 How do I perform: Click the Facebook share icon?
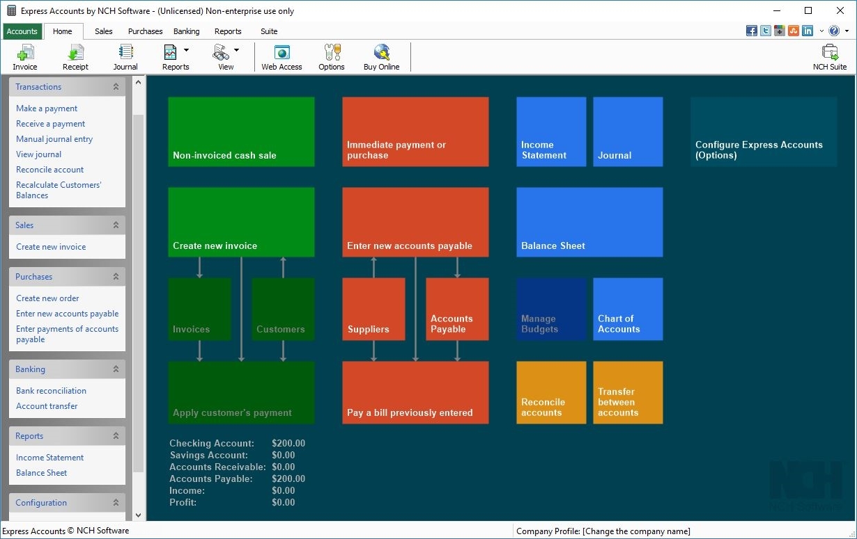click(751, 31)
